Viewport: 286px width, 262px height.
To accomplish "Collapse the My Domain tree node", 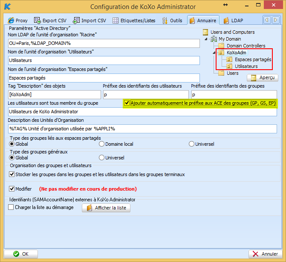I will (x=206, y=39).
